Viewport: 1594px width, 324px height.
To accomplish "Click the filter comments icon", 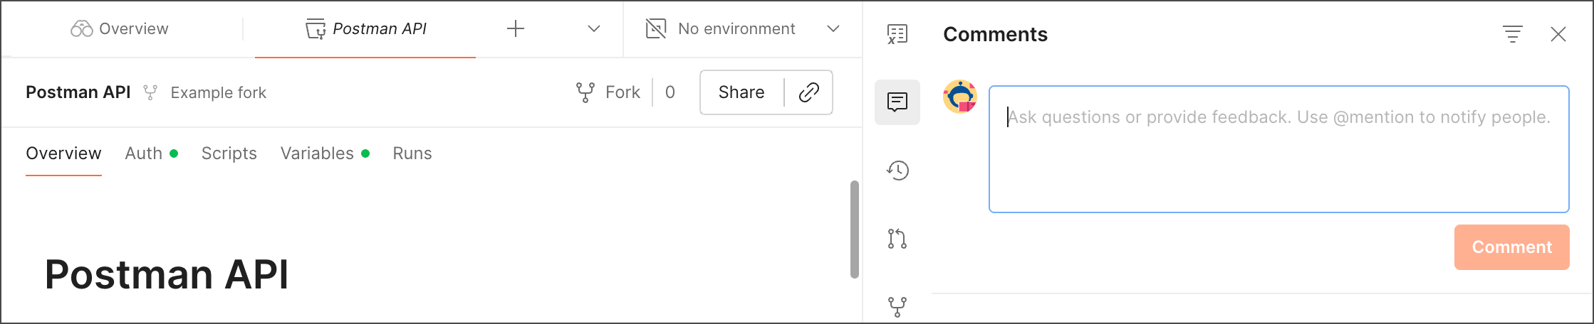I will click(1513, 34).
